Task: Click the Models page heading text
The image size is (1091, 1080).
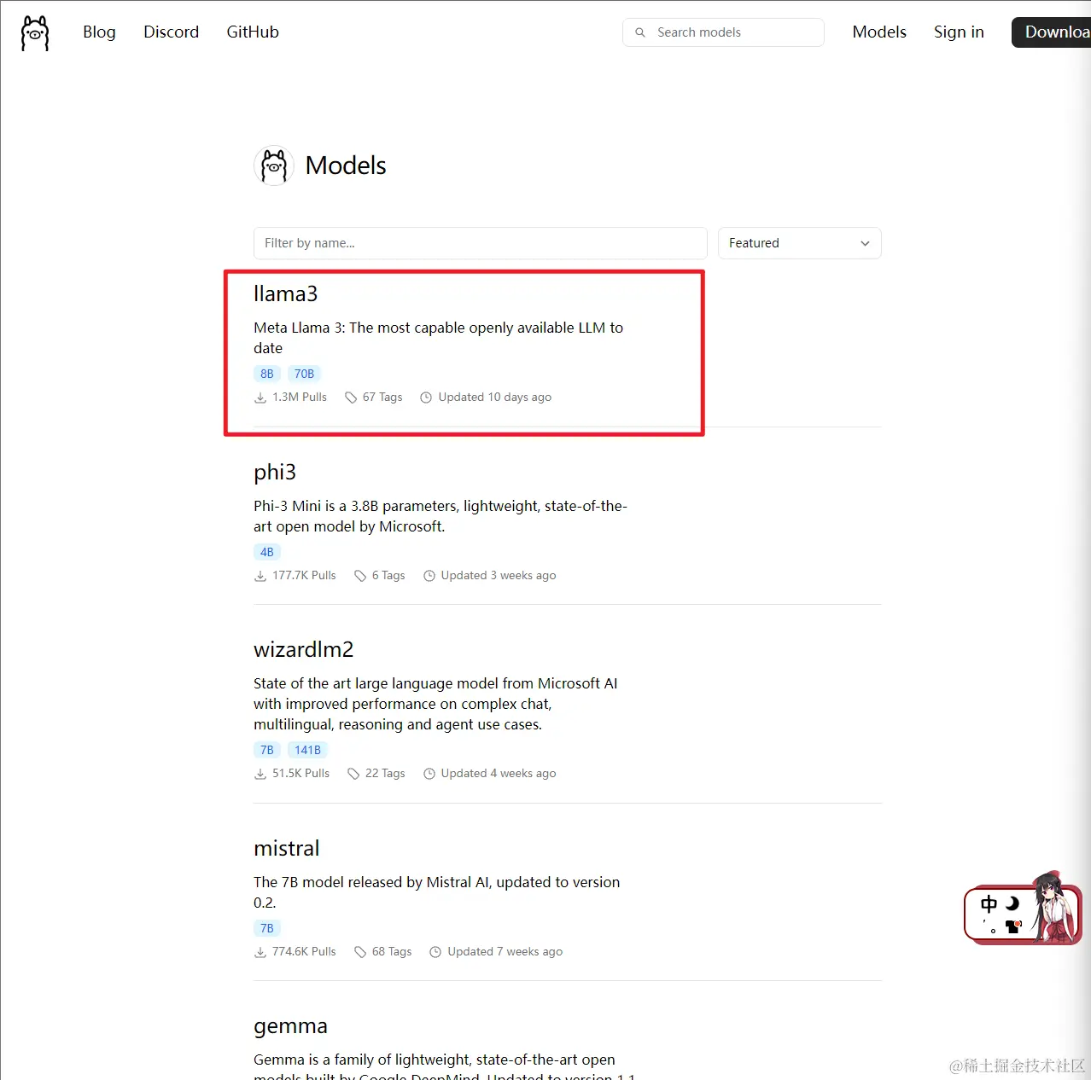Action: [x=346, y=165]
